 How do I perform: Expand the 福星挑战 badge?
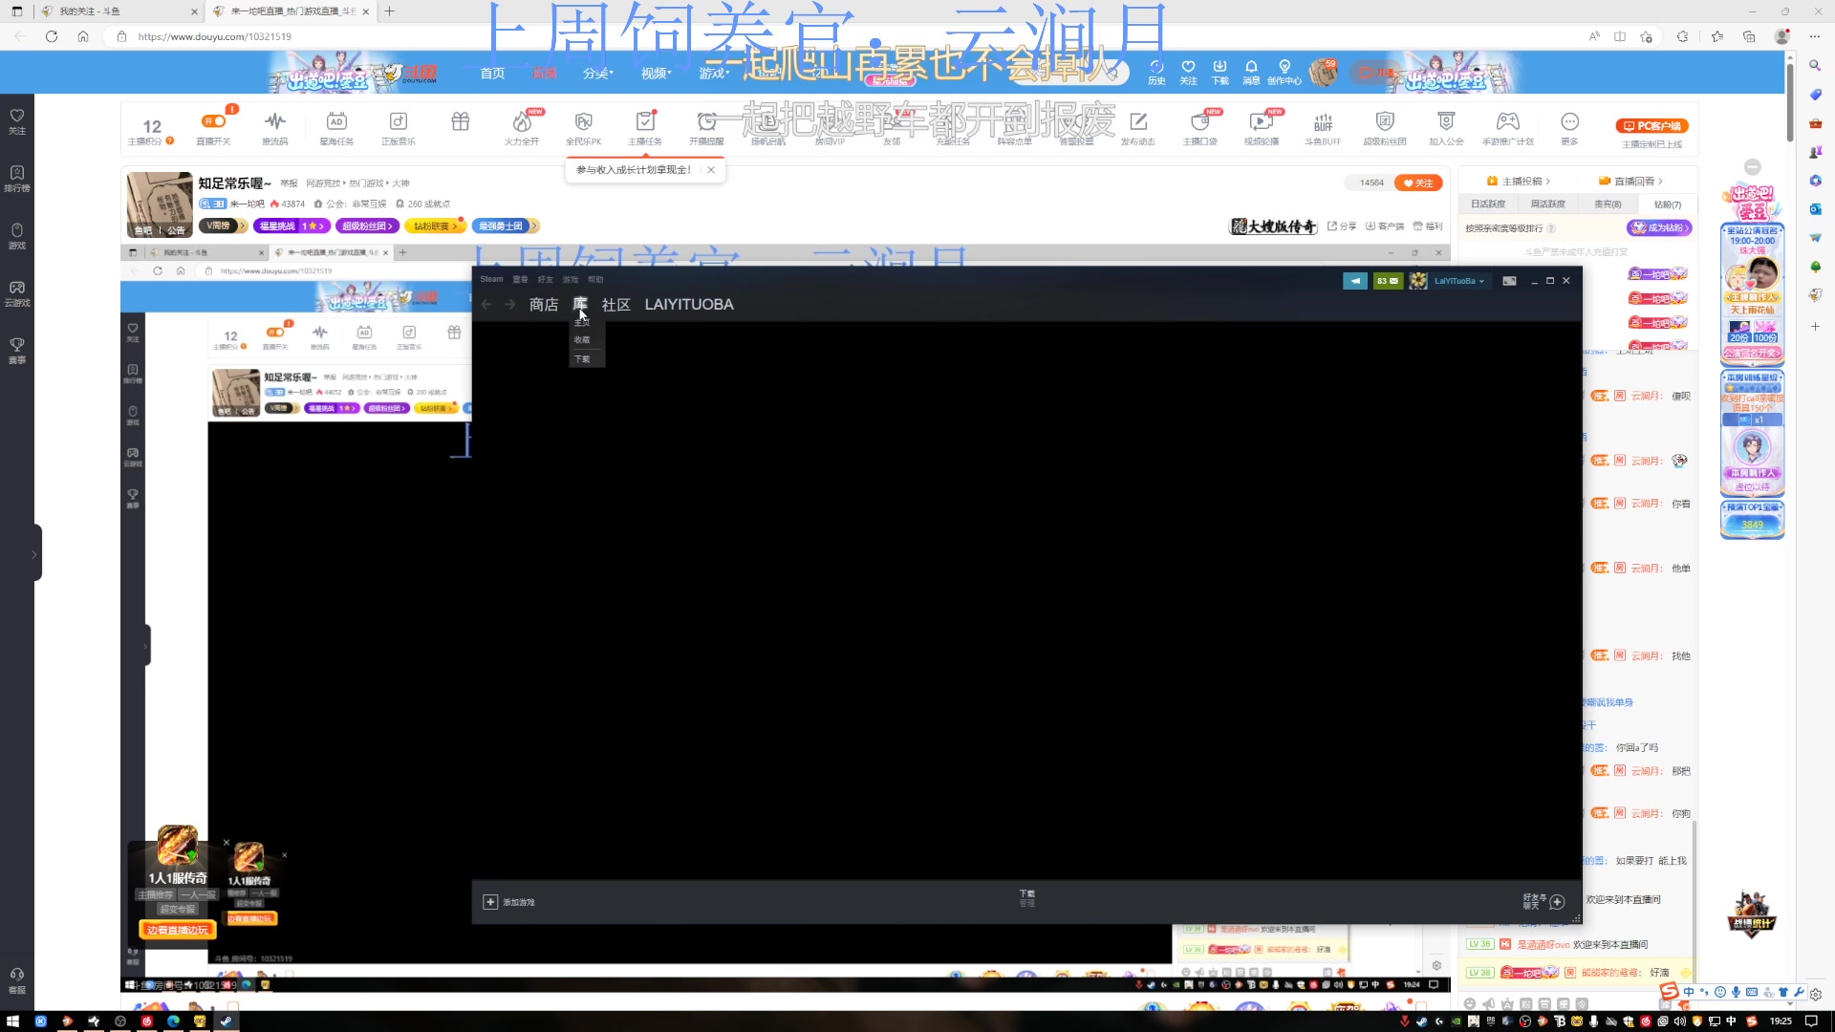[x=292, y=226]
